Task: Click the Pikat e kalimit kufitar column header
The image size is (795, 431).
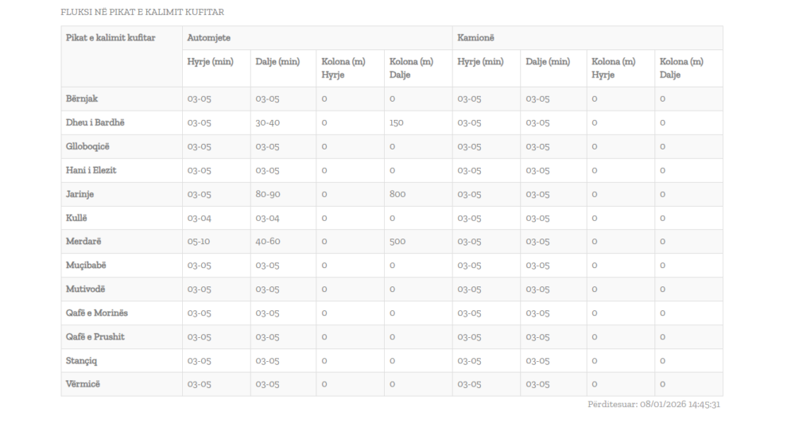Action: tap(111, 38)
